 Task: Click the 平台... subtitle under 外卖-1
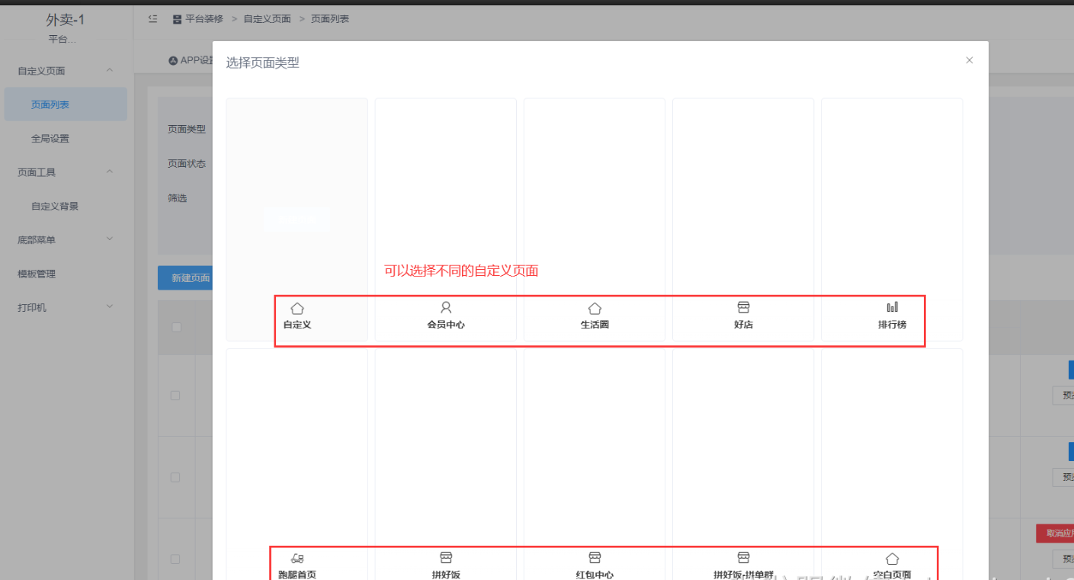[x=62, y=40]
